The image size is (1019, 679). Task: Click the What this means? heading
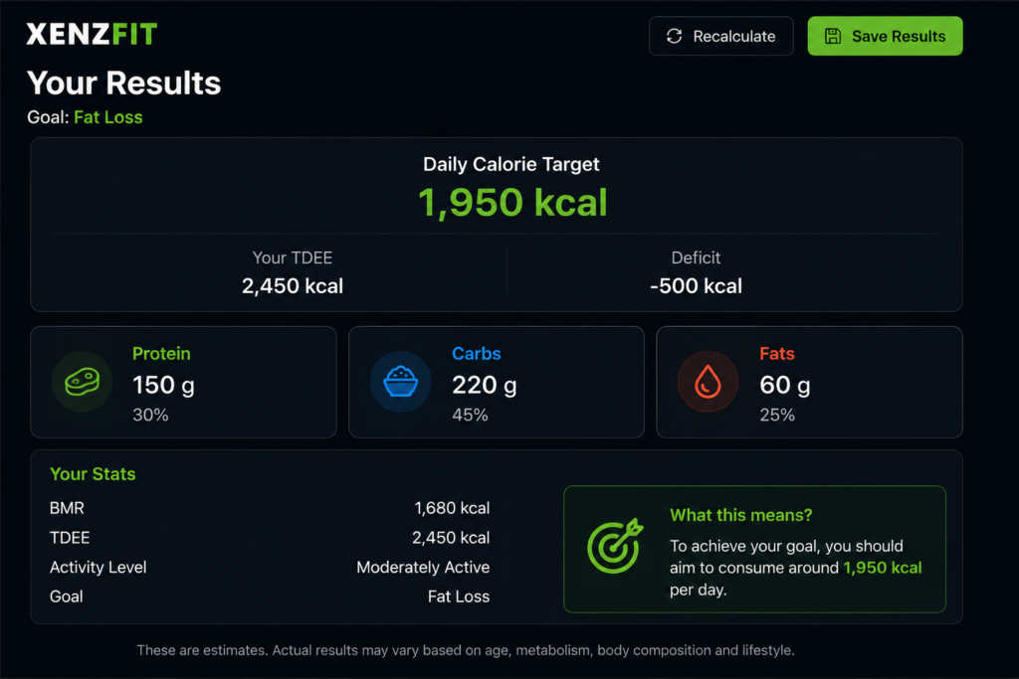point(740,515)
